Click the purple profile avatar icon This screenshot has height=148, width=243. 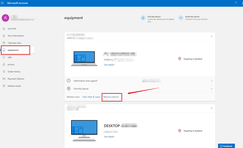coord(5,18)
